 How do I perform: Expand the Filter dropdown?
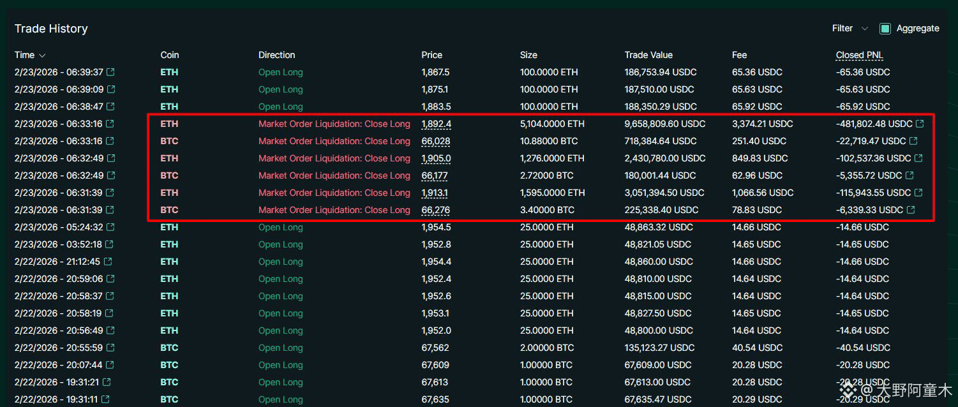coord(850,29)
